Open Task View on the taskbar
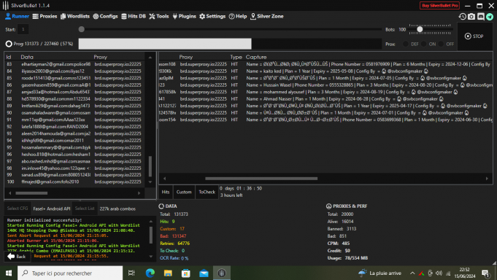 (x=131, y=273)
